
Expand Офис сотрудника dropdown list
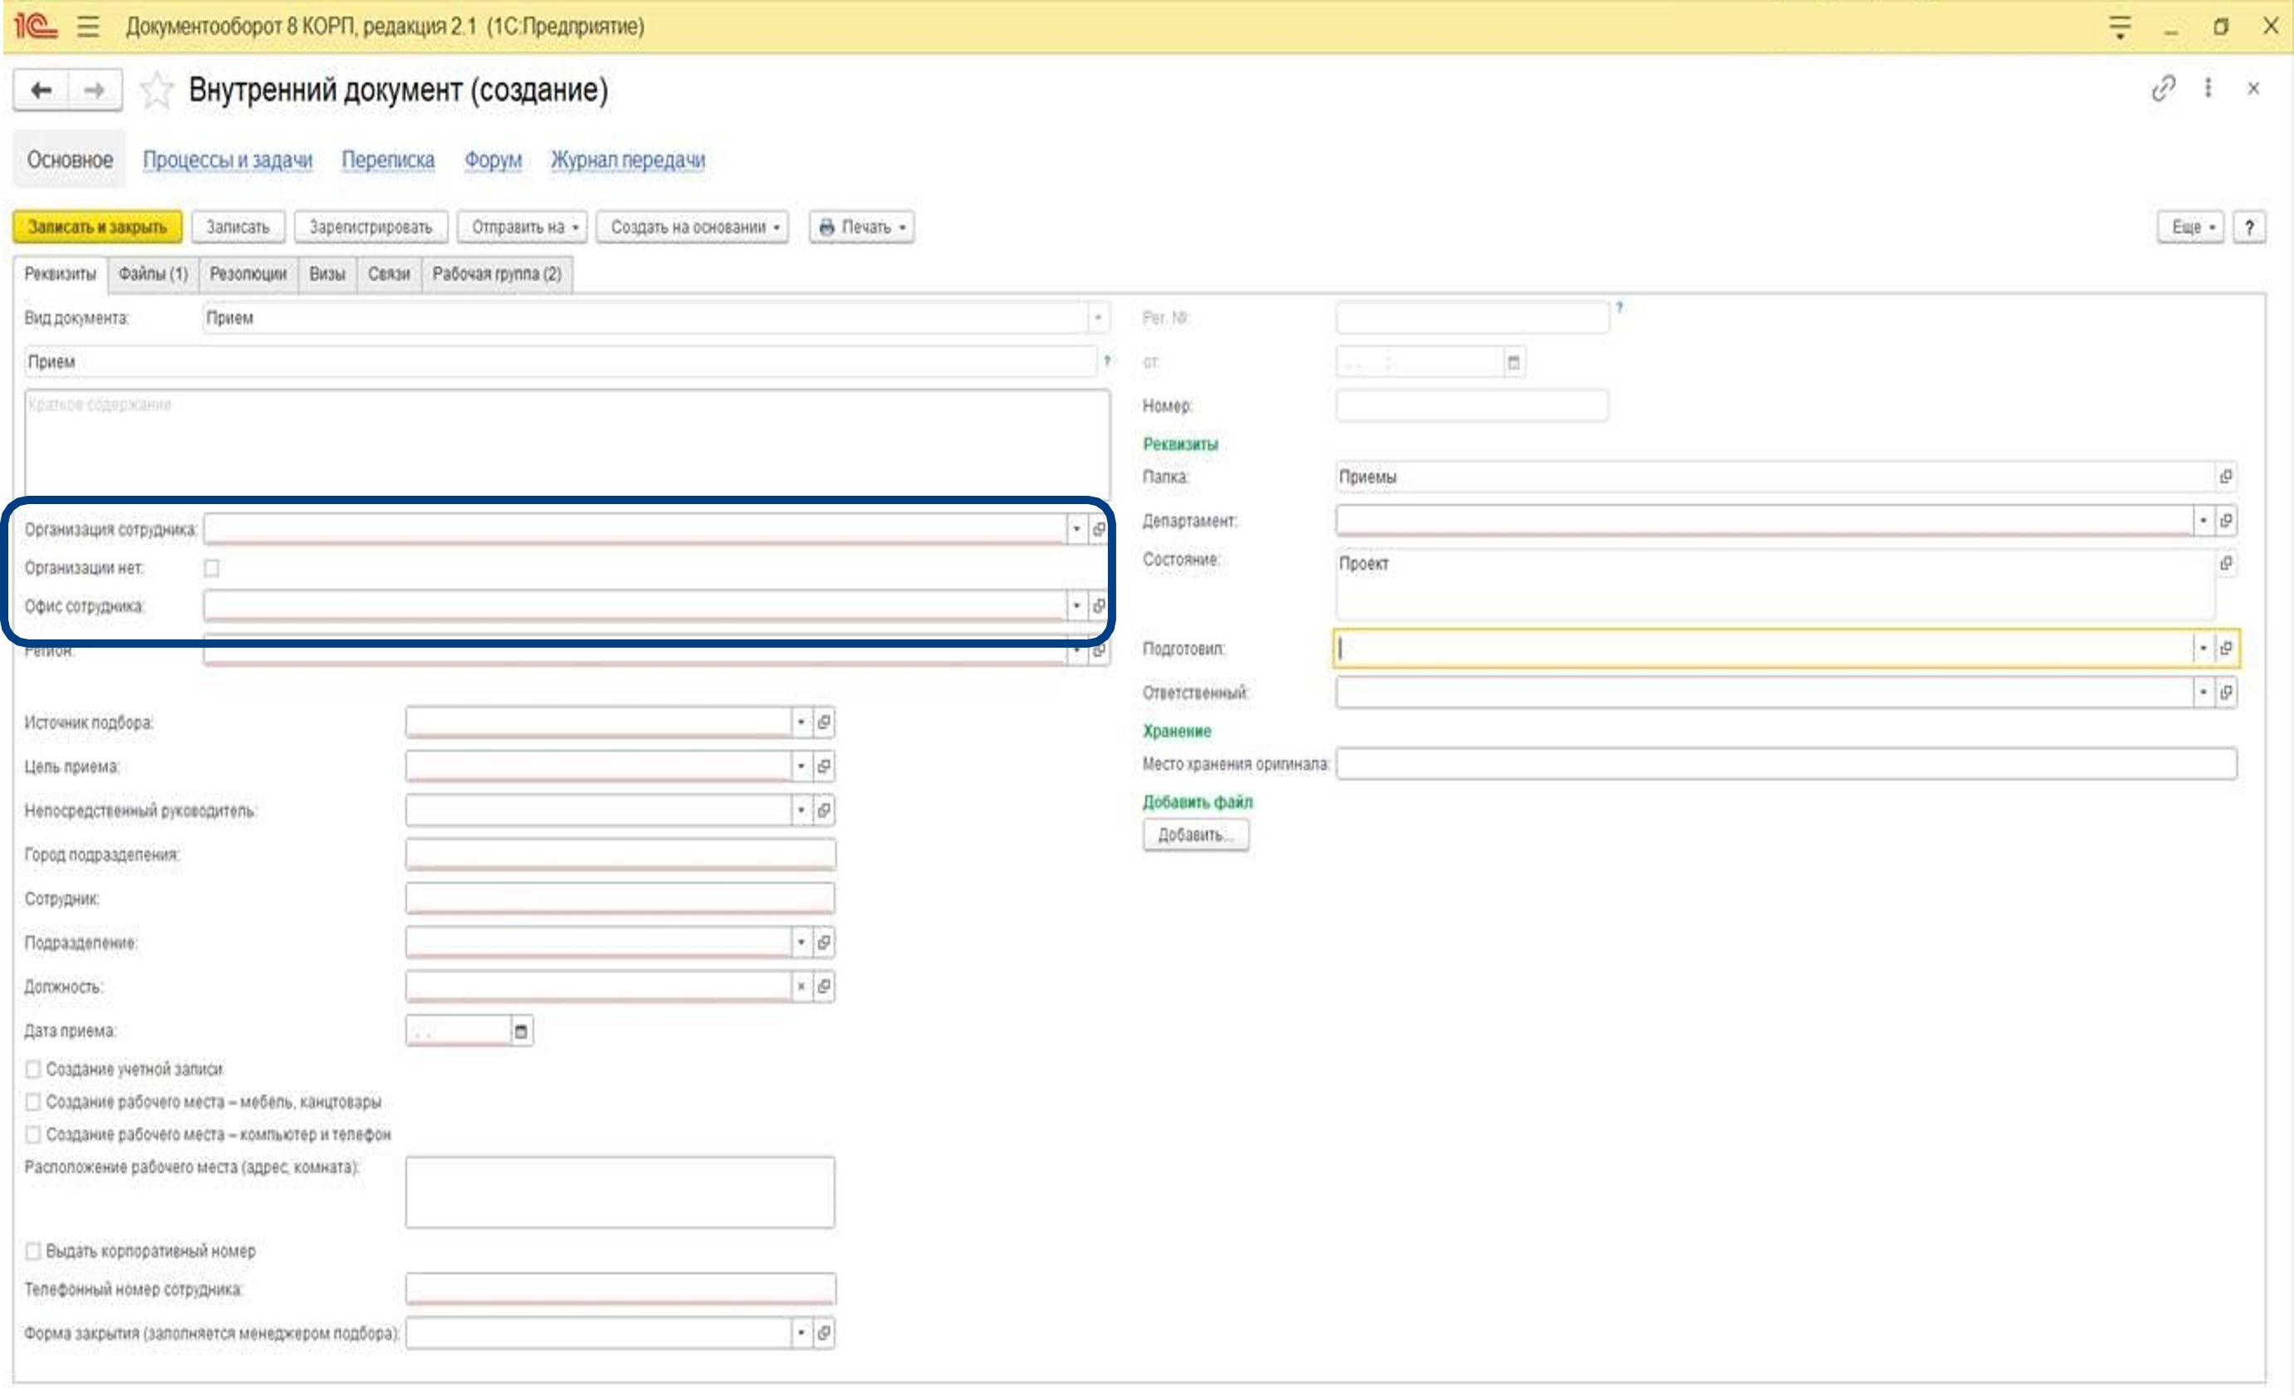click(1076, 606)
